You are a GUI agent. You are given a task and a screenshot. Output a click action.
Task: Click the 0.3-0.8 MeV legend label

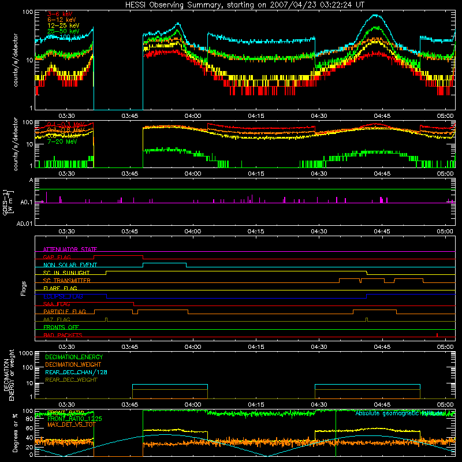click(66, 130)
